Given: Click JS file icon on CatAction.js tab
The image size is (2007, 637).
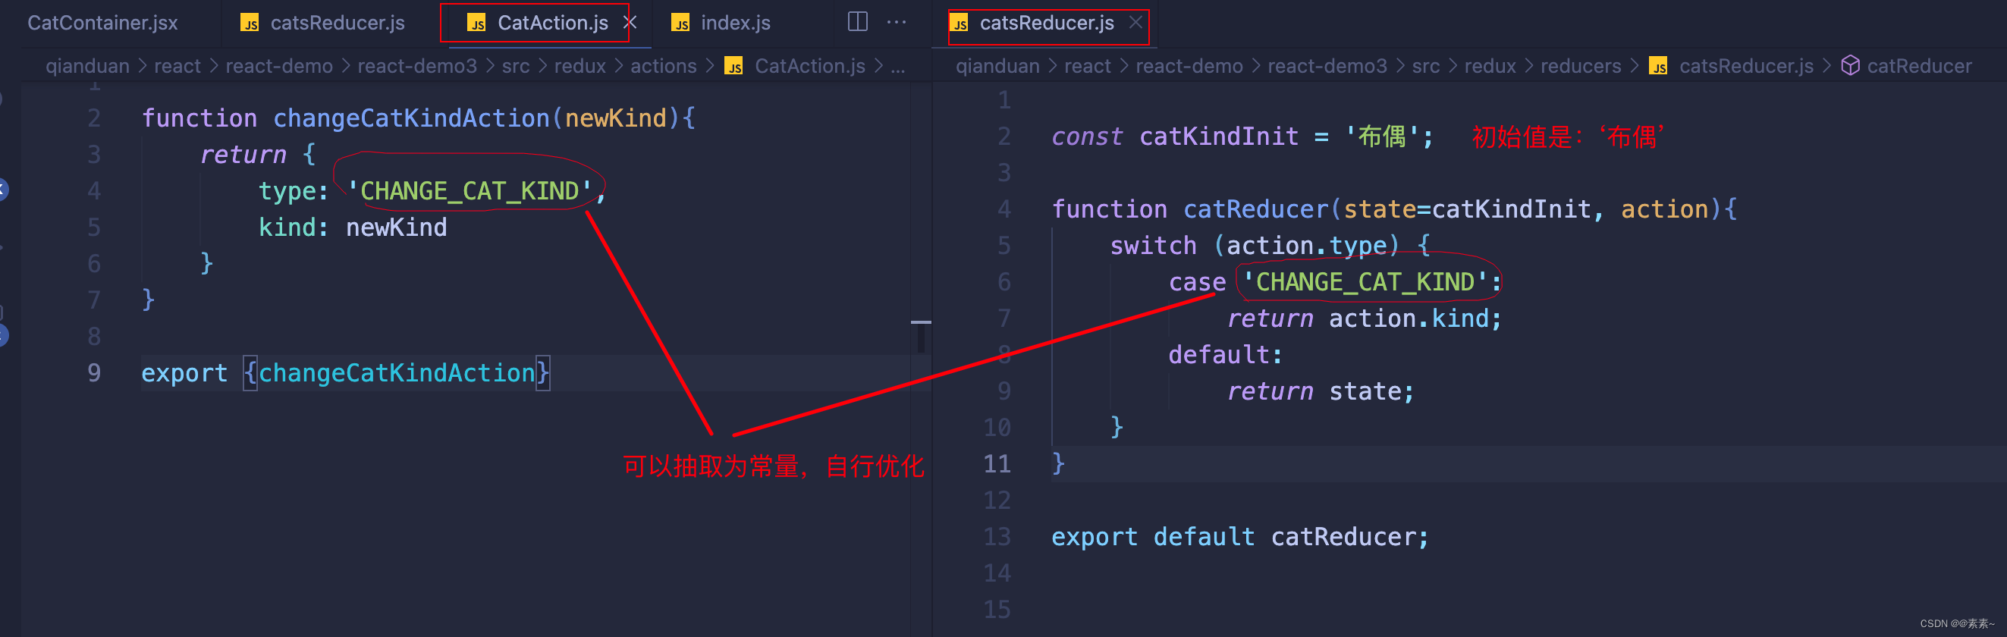Looking at the screenshot, I should 477,23.
